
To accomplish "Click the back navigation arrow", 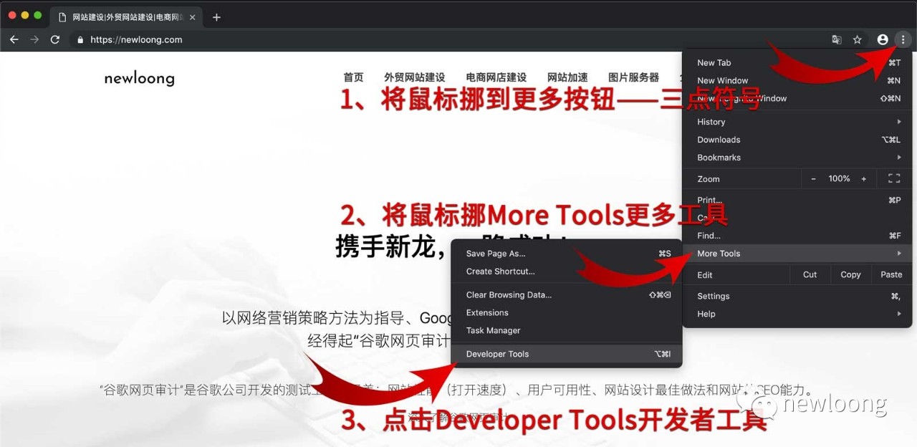I will click(x=14, y=39).
